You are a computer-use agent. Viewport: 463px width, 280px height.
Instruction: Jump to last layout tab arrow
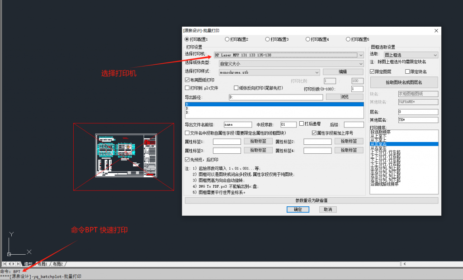[19, 264]
